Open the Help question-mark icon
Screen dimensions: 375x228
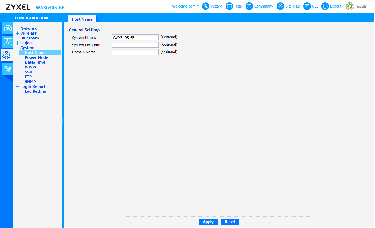[229, 6]
